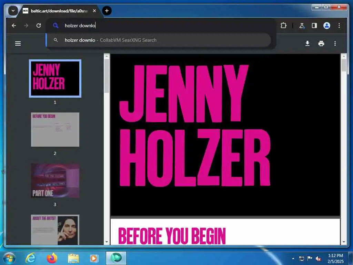
Task: Click the thumbnail panel scroll down arrow
Action: (107, 242)
